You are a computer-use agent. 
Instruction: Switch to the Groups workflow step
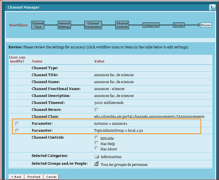point(179,25)
